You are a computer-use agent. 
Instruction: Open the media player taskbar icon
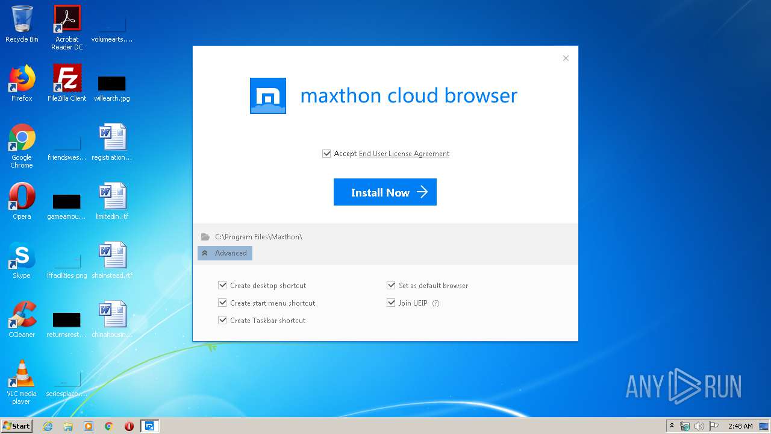(89, 426)
